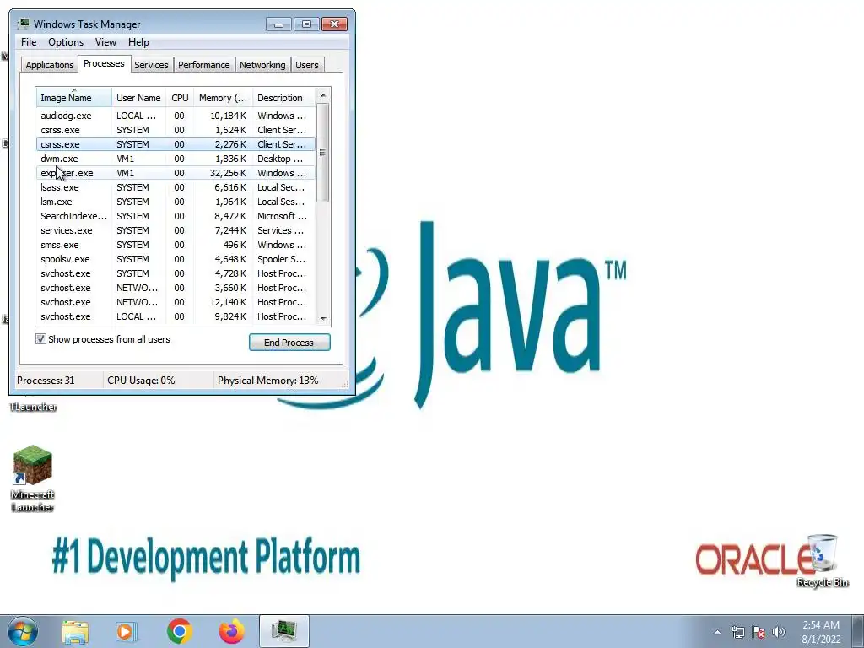Select svchost.exe row with 4,728 K memory
Viewport: 864px width, 648px height.
pyautogui.click(x=175, y=273)
